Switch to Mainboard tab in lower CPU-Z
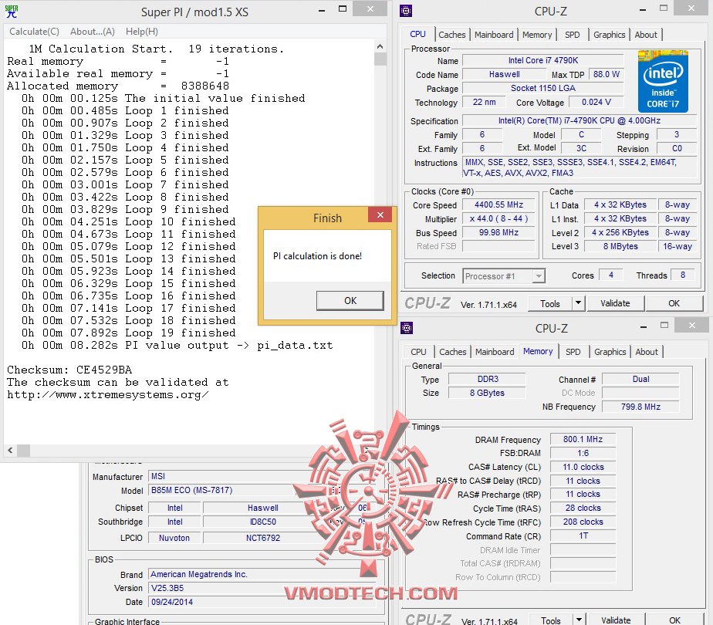Image resolution: width=713 pixels, height=625 pixels. coord(495,352)
